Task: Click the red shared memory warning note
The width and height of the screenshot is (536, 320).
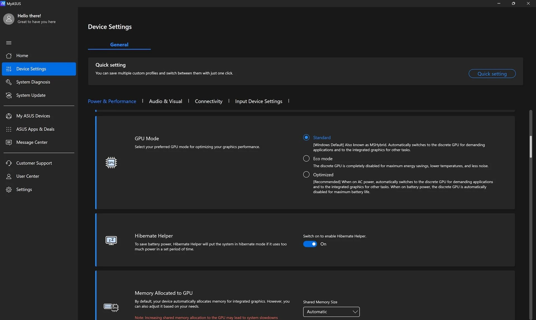Action: coord(206,317)
